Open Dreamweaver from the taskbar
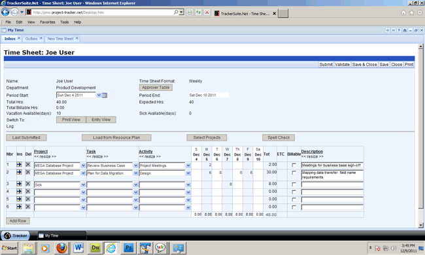The height and width of the screenshot is (255, 425). (95, 248)
